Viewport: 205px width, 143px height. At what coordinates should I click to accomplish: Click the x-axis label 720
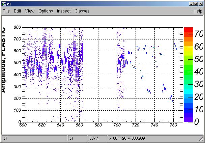[136, 125]
